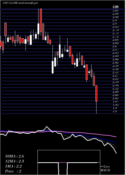Click the 2.49 price axis label
This screenshot has height=175, width=125.
click(x=115, y=56)
